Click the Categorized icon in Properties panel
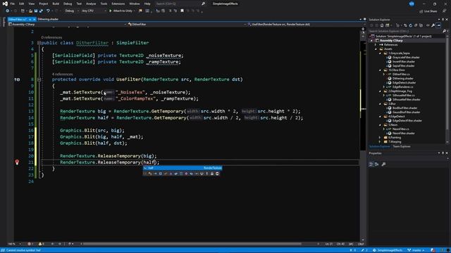This screenshot has width=451, height=253. click(x=371, y=164)
